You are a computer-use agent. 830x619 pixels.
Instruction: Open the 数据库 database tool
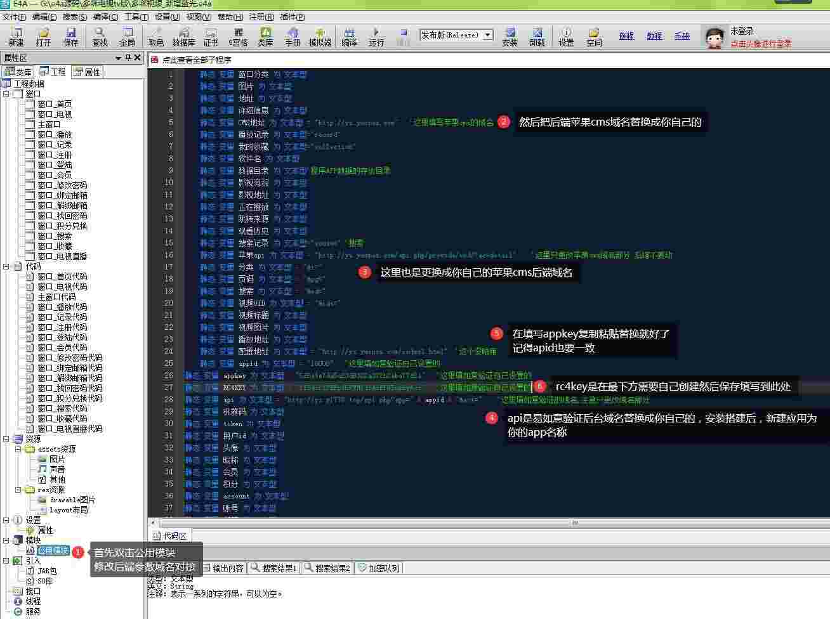[183, 36]
